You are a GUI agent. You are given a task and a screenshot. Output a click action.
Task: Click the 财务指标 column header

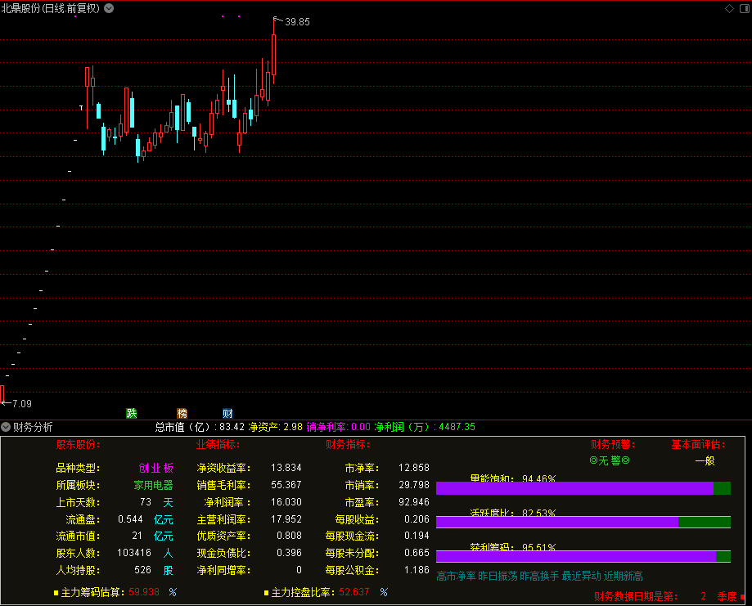[348, 444]
